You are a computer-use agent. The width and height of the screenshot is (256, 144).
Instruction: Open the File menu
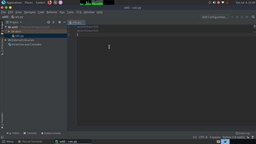click(x=3, y=12)
